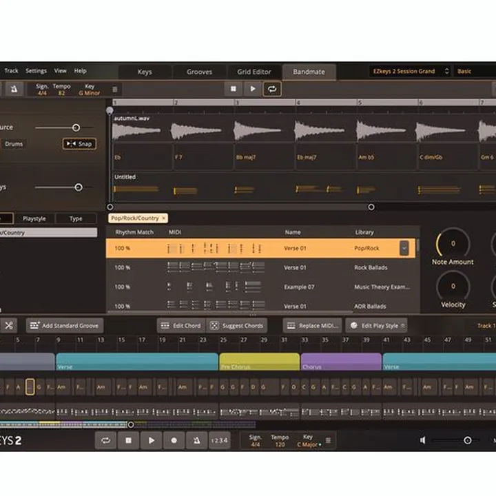Click the Bandmate playhead marker

pos(110,110)
